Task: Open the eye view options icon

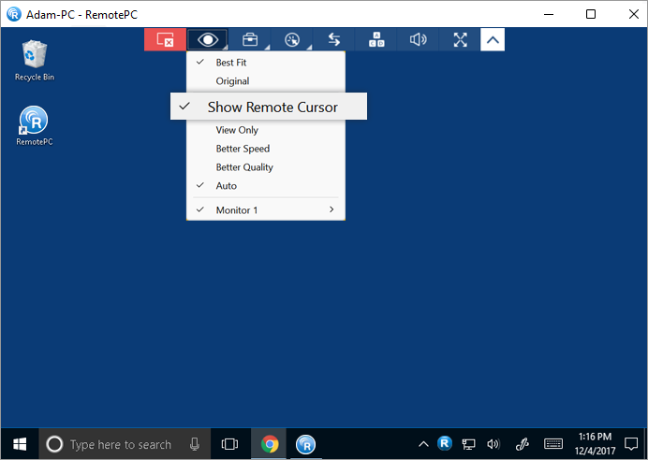Action: coord(207,39)
